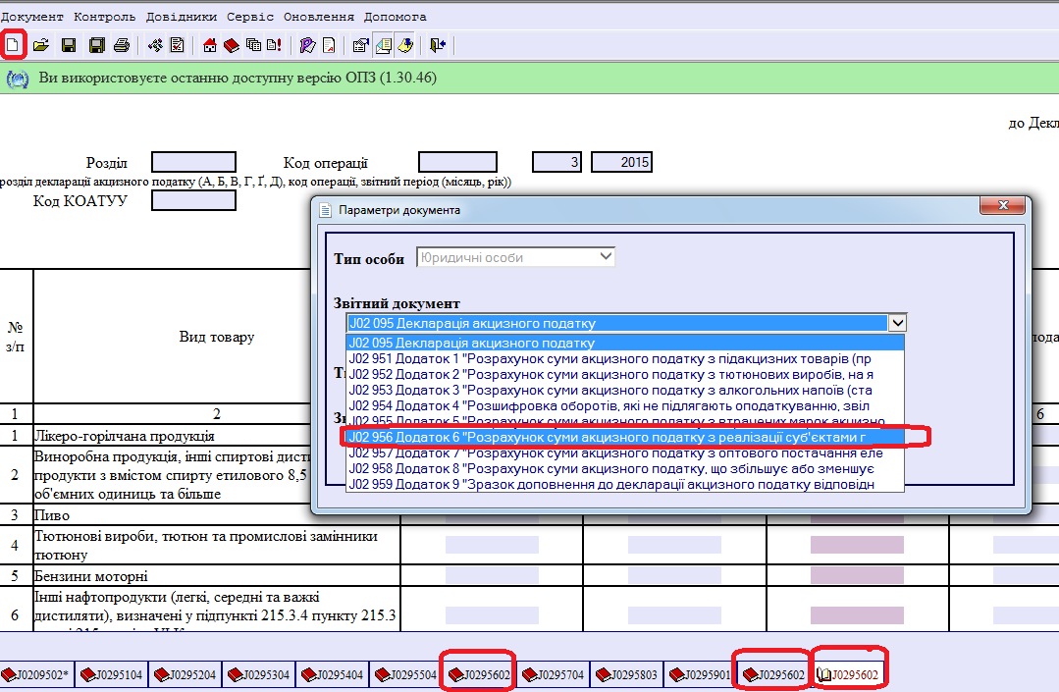1059x692 pixels.
Task: Click the Розділ input field
Action: coord(193,162)
